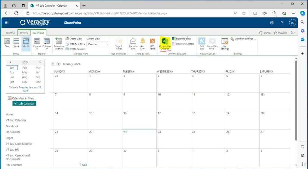
Task: Select Feb in the month picker
Action: (25, 68)
